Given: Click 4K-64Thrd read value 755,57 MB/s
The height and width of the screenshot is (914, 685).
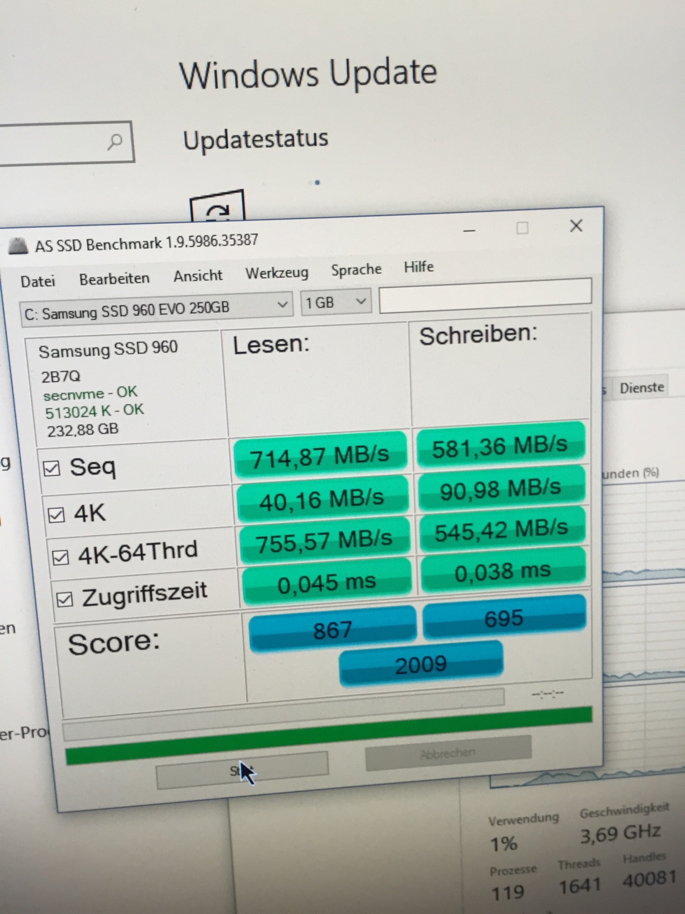Looking at the screenshot, I should tap(324, 541).
